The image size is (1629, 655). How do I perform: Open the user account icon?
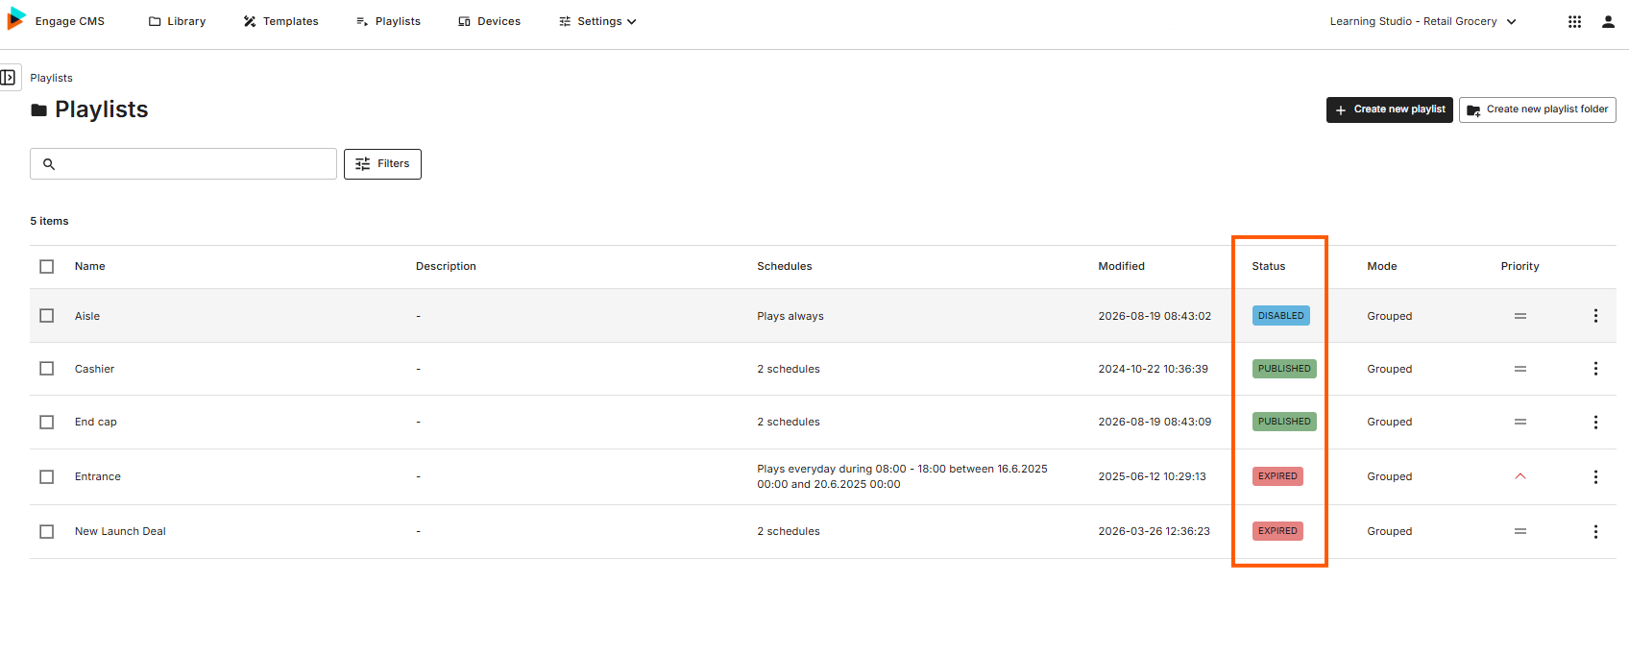[1608, 21]
